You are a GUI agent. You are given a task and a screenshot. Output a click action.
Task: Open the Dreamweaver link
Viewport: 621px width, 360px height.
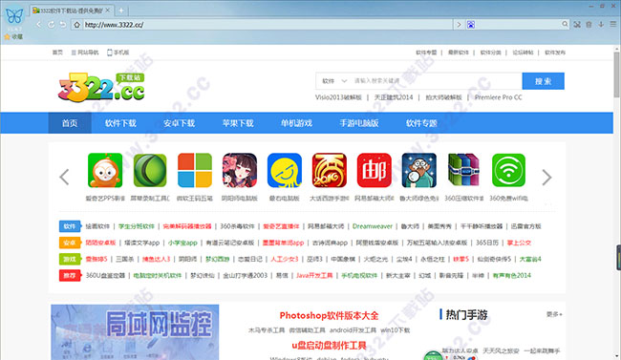coord(373,226)
